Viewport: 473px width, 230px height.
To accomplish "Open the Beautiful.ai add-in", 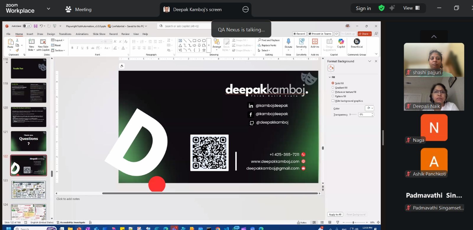I will click(x=357, y=43).
